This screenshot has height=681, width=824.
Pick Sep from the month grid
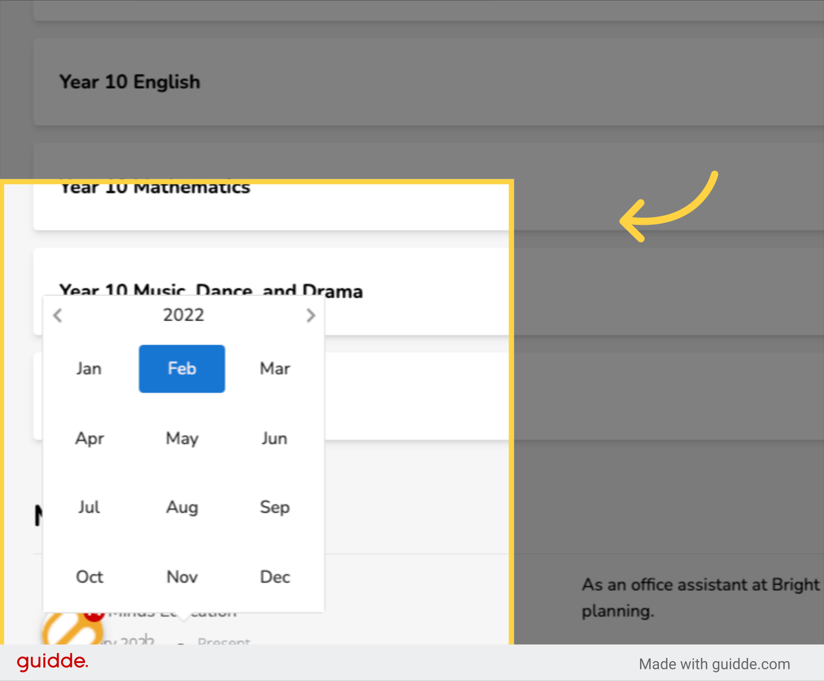click(x=275, y=507)
